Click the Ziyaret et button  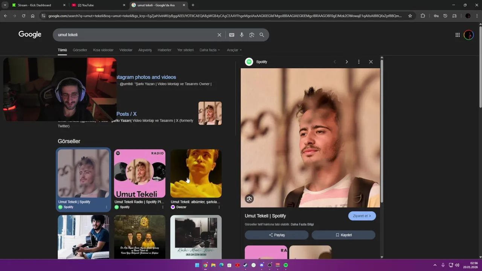pyautogui.click(x=362, y=216)
